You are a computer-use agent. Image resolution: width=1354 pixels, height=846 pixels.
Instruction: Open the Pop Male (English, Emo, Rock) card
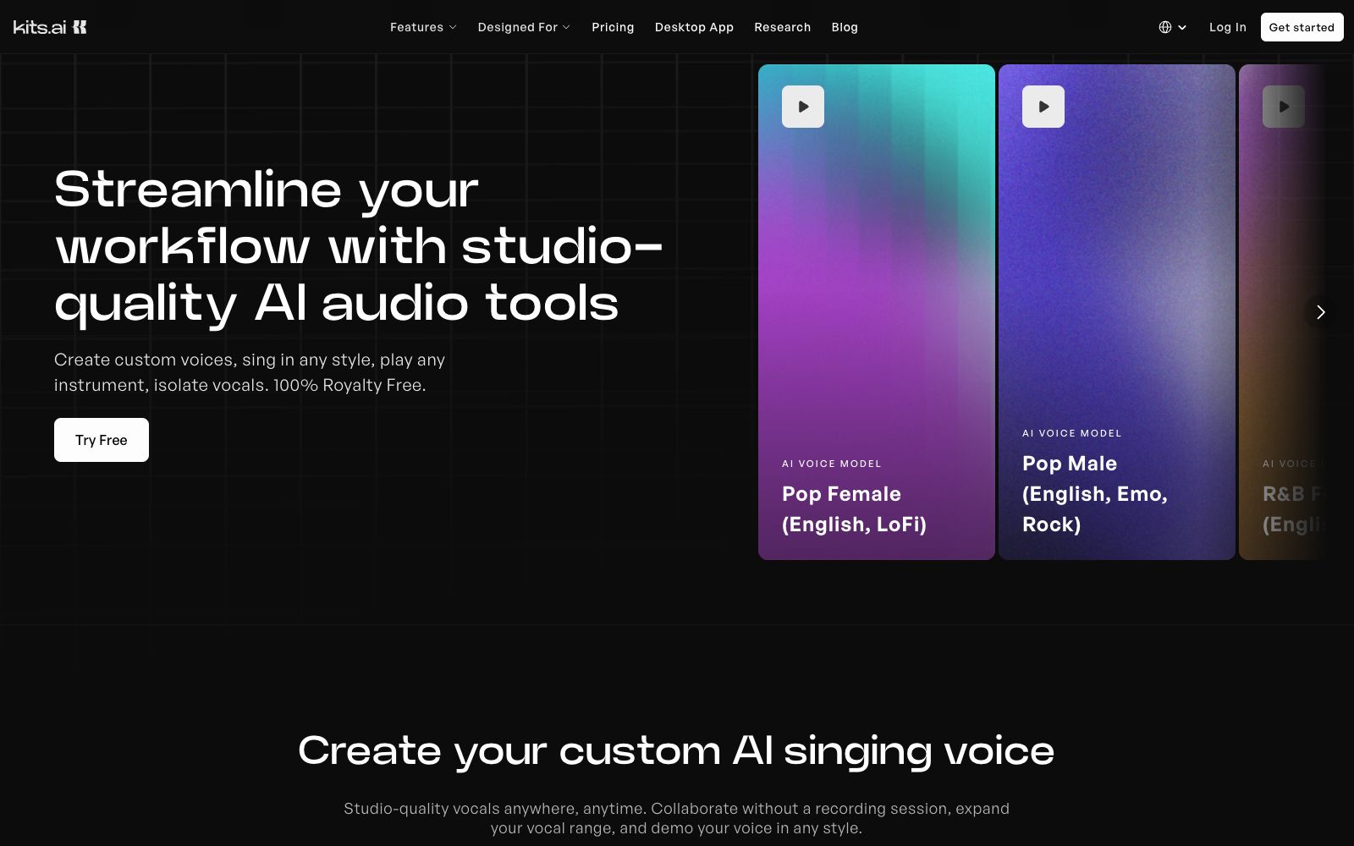tap(1117, 312)
